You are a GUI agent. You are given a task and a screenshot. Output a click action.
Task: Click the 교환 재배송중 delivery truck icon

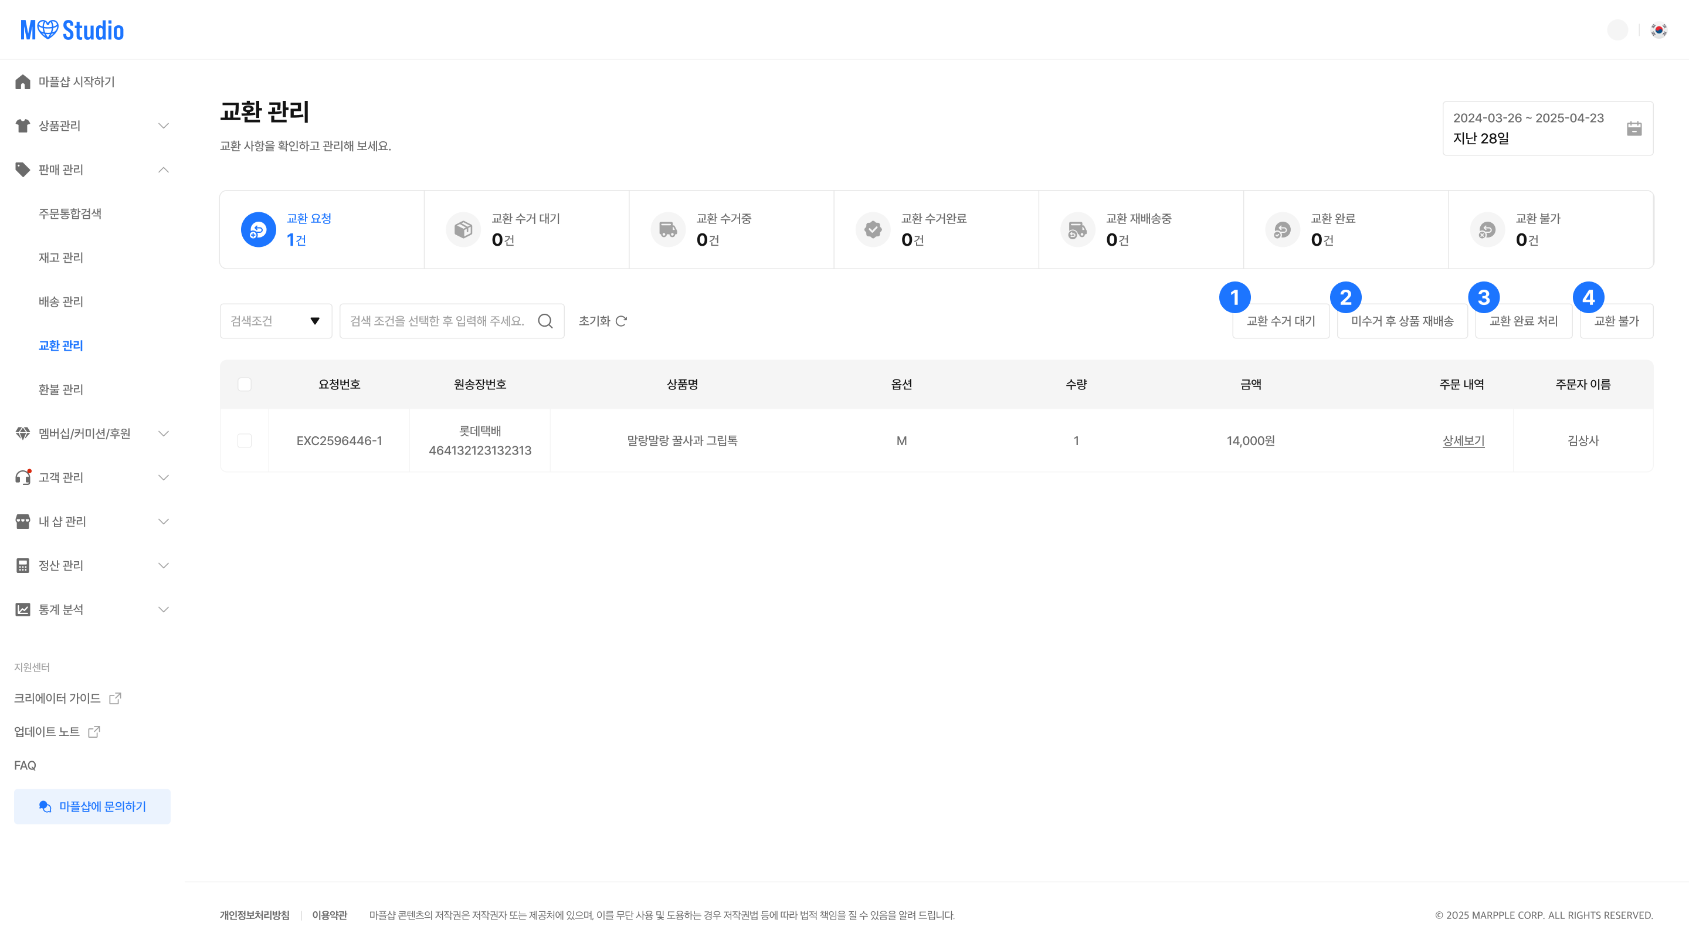point(1077,229)
